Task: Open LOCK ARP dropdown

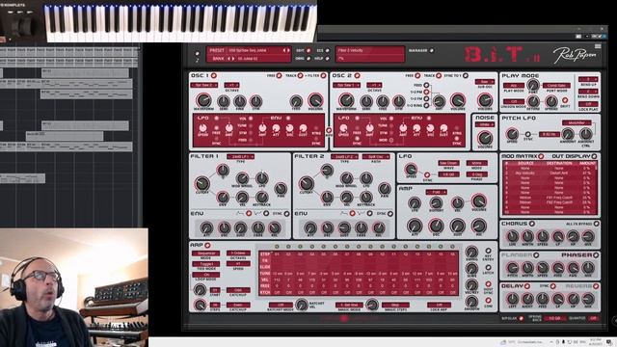Action: pos(439,305)
